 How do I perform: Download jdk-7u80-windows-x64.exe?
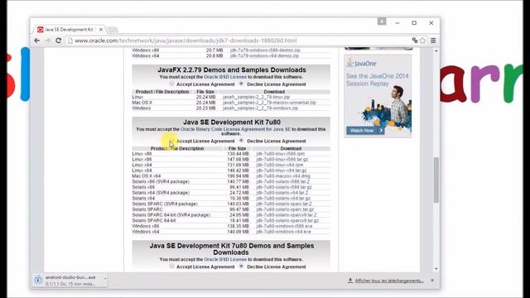pos(283,232)
